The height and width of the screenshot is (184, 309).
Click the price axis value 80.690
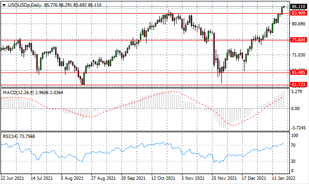299,24
